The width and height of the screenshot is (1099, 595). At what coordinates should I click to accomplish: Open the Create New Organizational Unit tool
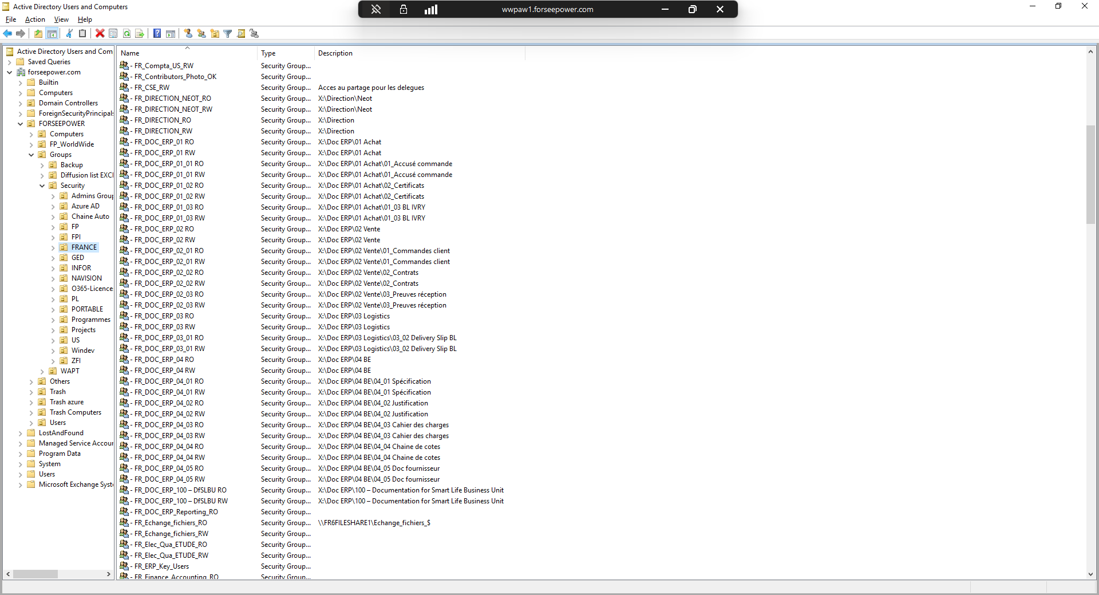pyautogui.click(x=215, y=34)
